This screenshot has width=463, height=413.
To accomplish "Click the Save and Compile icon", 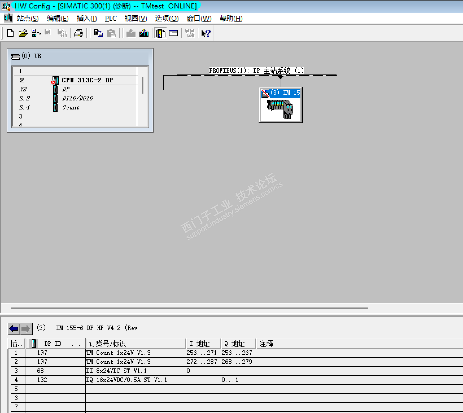I will (x=62, y=33).
